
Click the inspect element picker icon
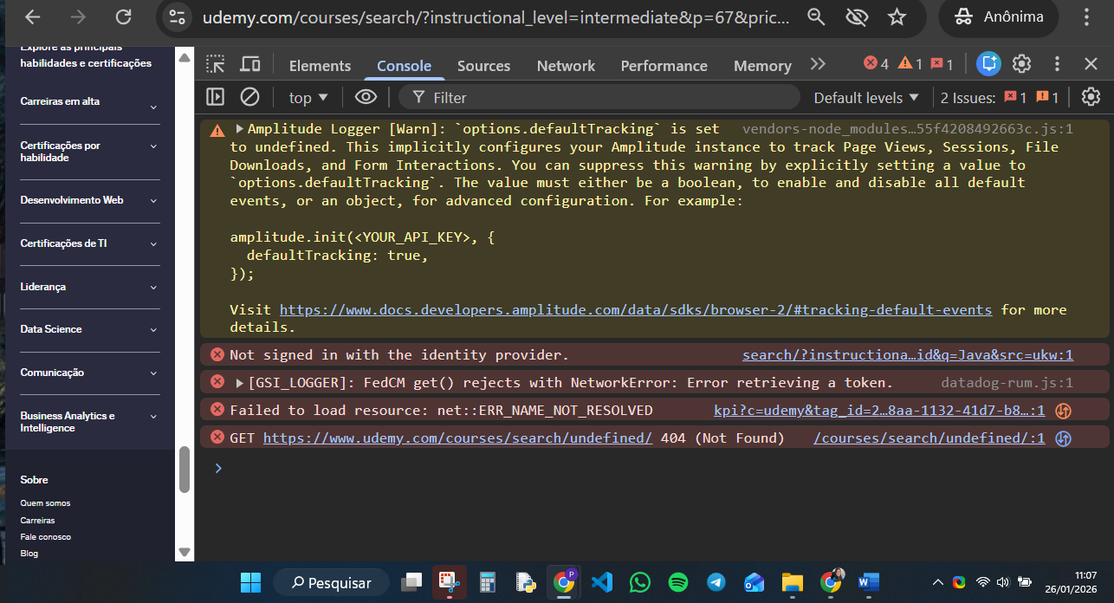[216, 64]
